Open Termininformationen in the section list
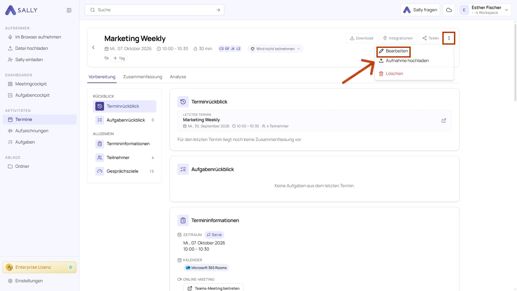The width and height of the screenshot is (517, 291). click(124, 144)
